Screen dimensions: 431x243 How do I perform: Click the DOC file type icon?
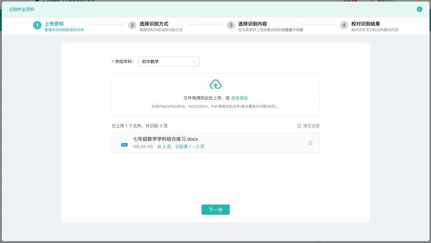coord(123,143)
